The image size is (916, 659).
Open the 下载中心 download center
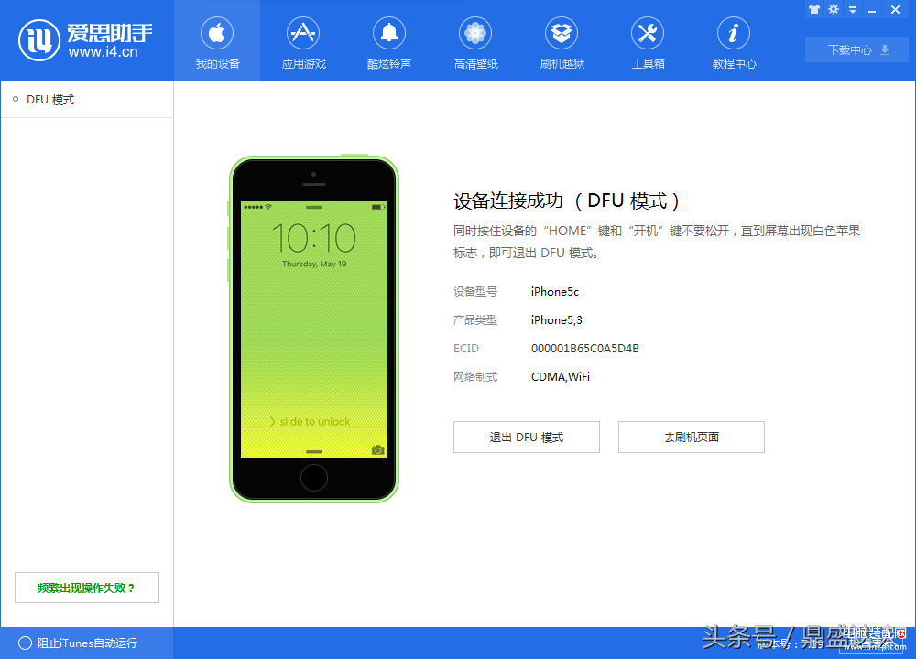(x=856, y=49)
